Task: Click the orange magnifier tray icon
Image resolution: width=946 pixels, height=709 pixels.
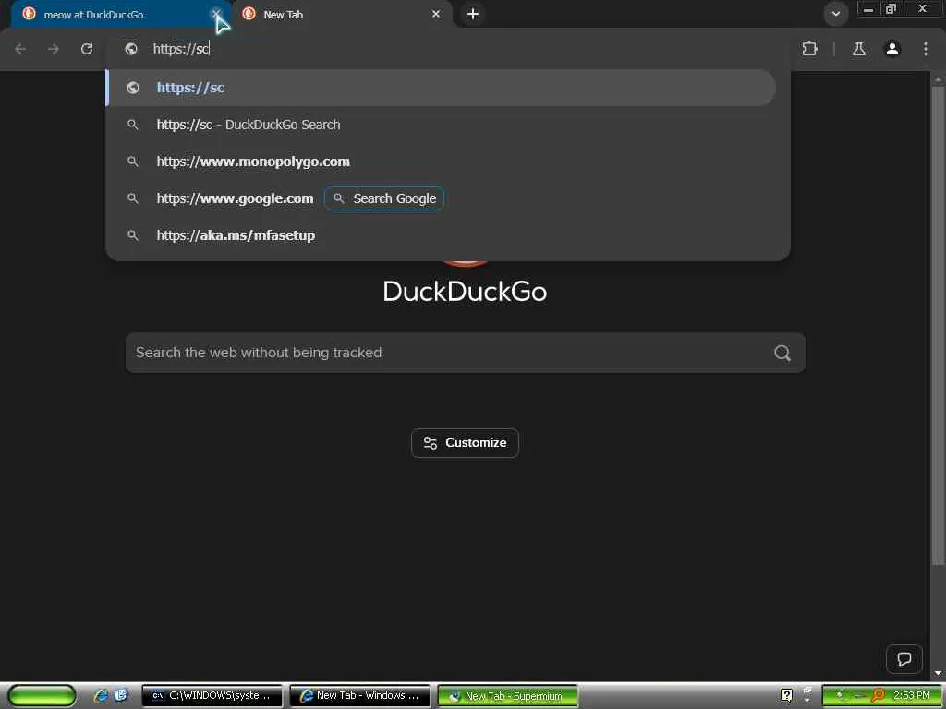Action: pyautogui.click(x=878, y=695)
